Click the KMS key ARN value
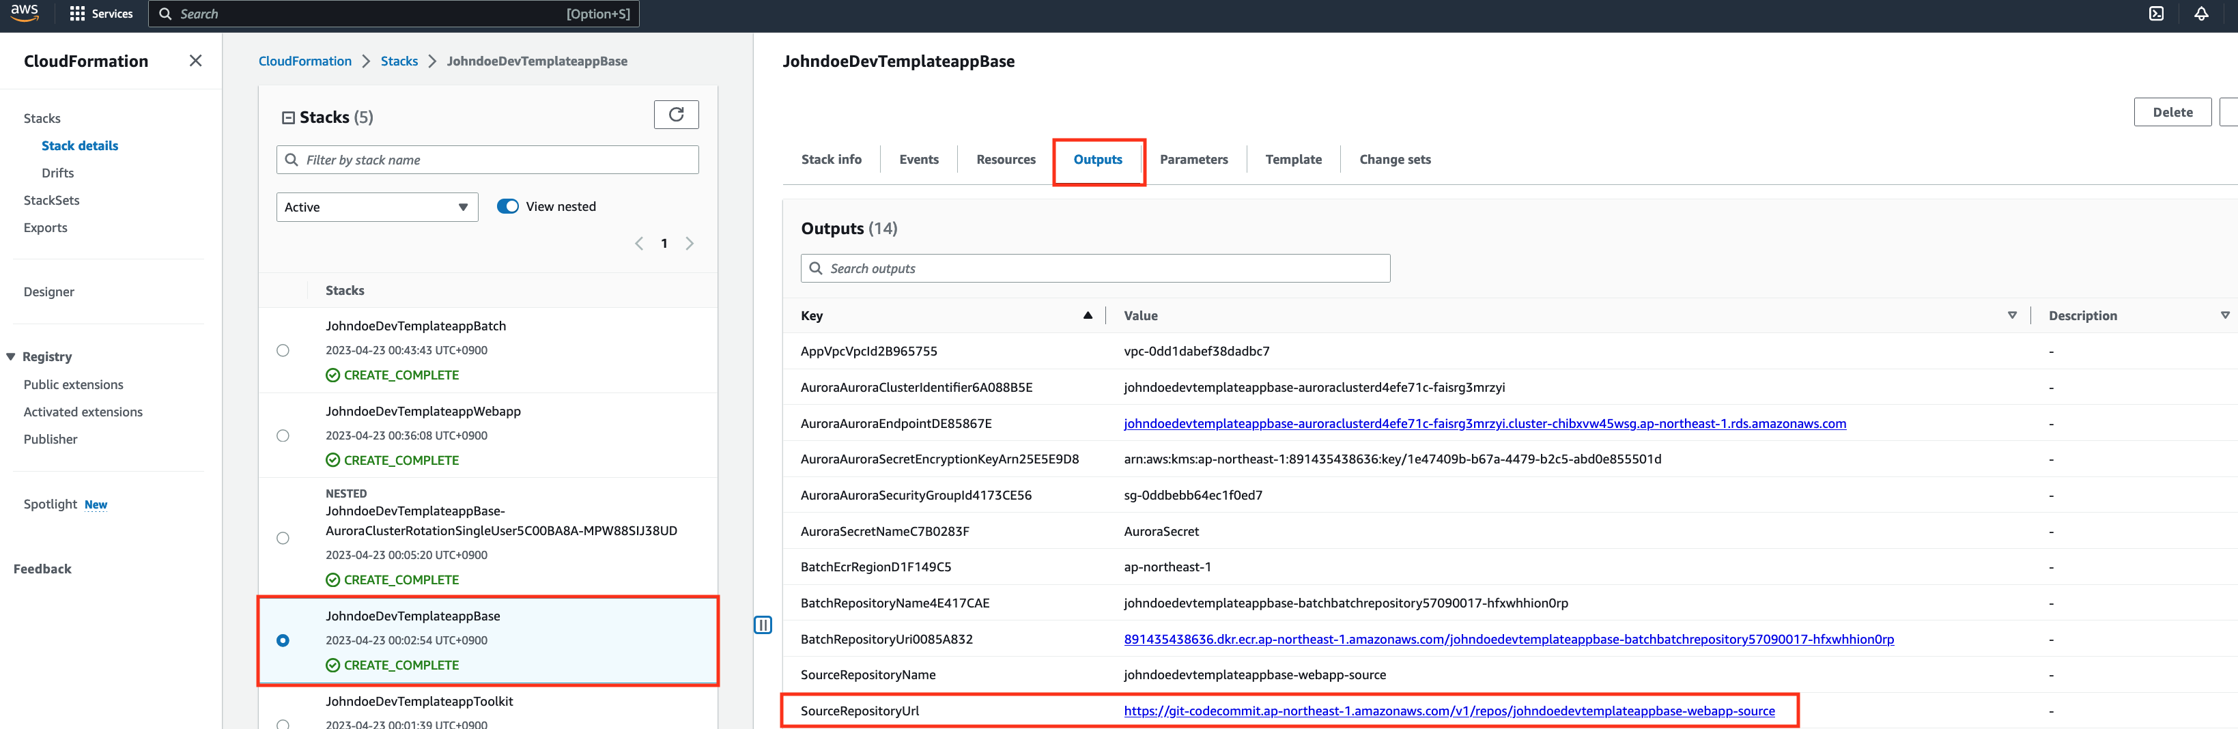 [x=1392, y=459]
